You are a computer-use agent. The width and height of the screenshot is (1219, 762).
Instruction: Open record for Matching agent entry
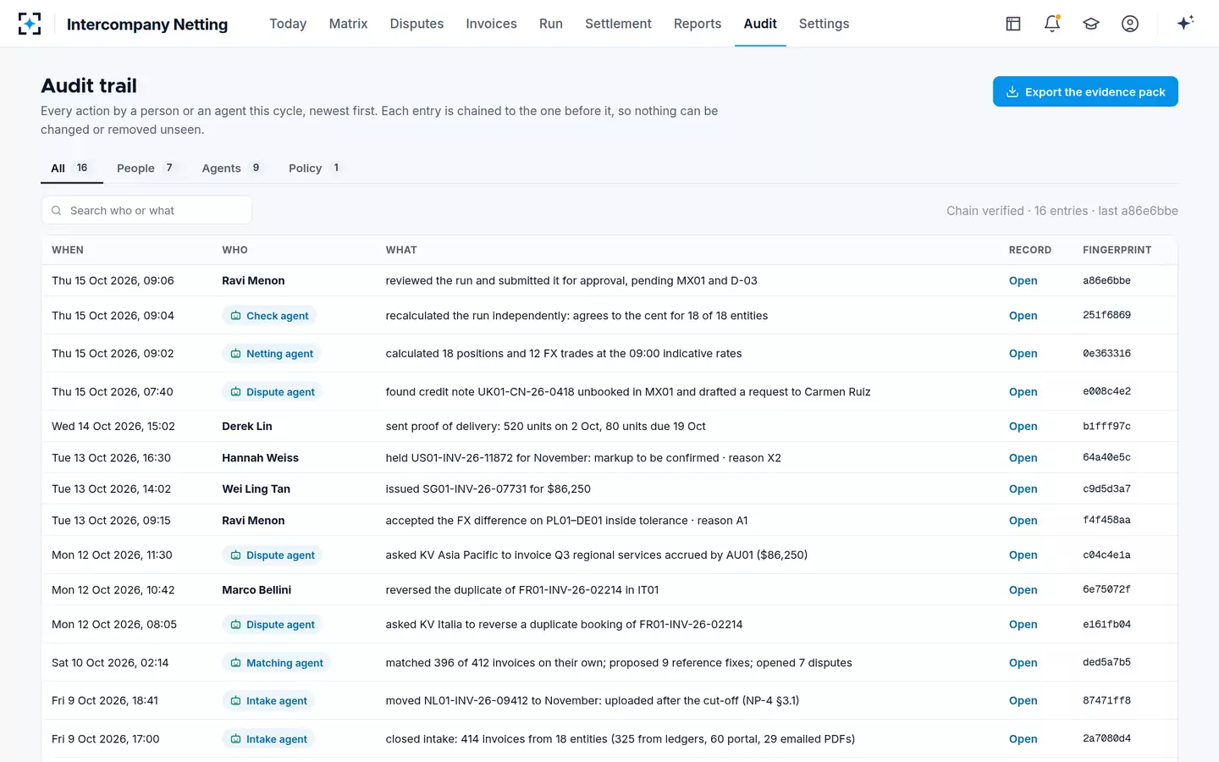coord(1023,663)
